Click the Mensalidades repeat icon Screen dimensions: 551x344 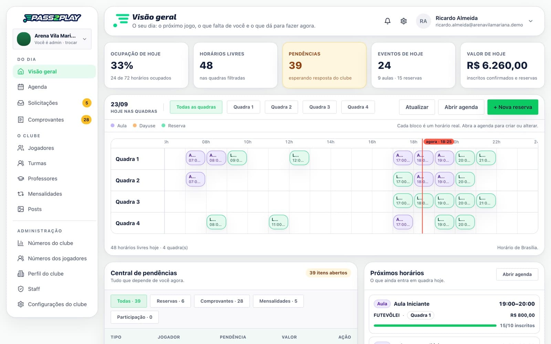click(21, 194)
